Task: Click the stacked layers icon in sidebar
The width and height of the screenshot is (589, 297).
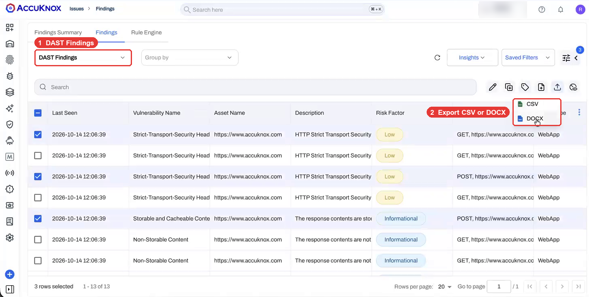Action: (10, 92)
